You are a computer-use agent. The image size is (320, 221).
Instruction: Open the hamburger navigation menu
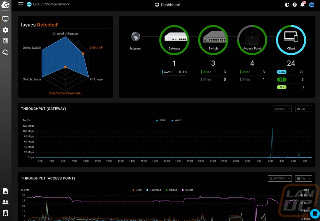coord(21,4)
